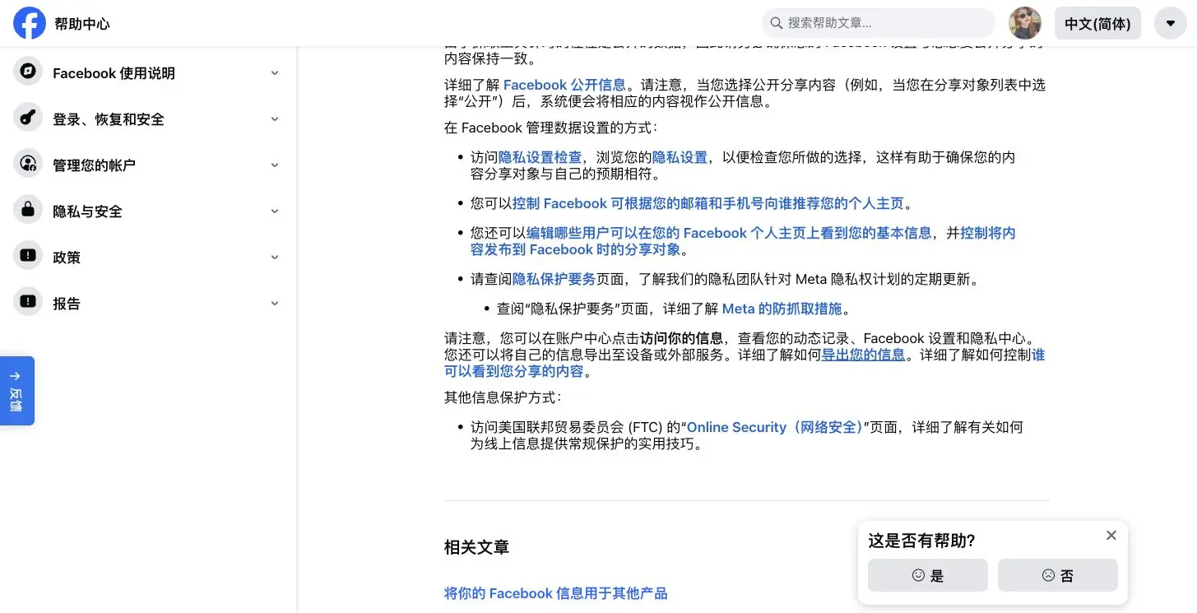Select 登录、恢复和安全 menu item
1197x613 pixels.
[148, 118]
